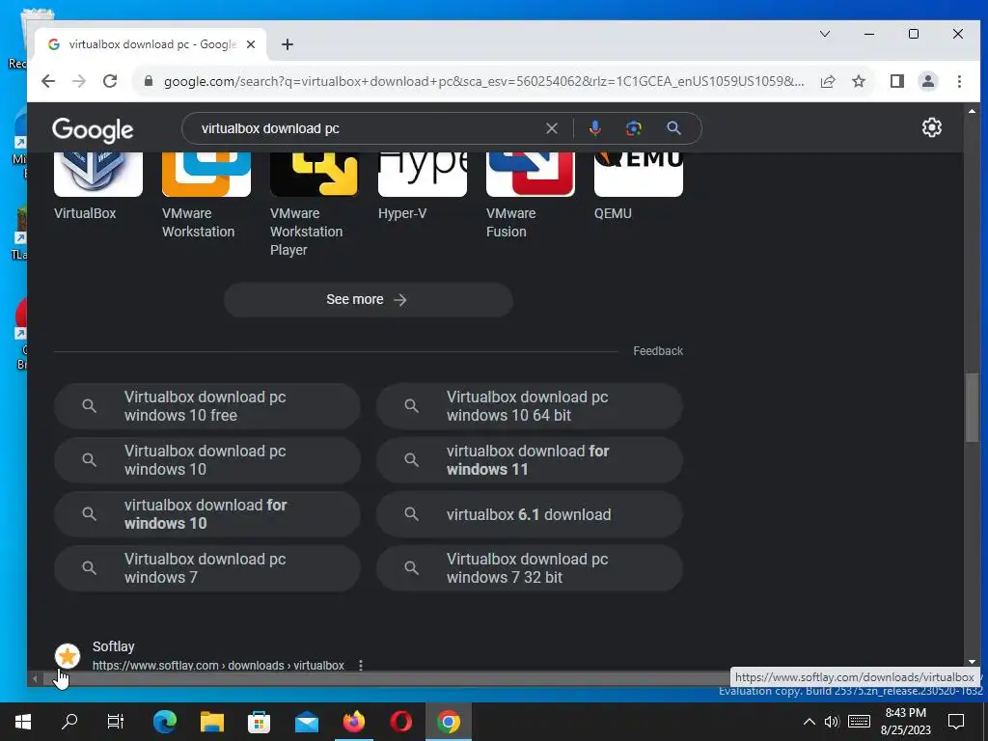Submit search with magnifier icon

pos(673,128)
